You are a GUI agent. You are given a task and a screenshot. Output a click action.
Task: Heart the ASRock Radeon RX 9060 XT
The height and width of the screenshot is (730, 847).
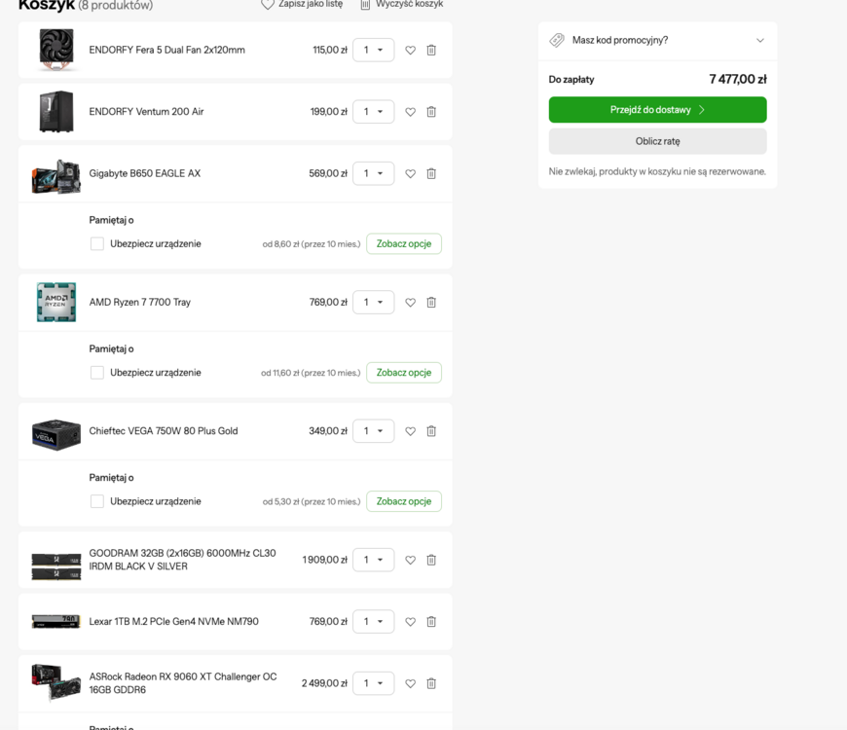[x=411, y=683]
